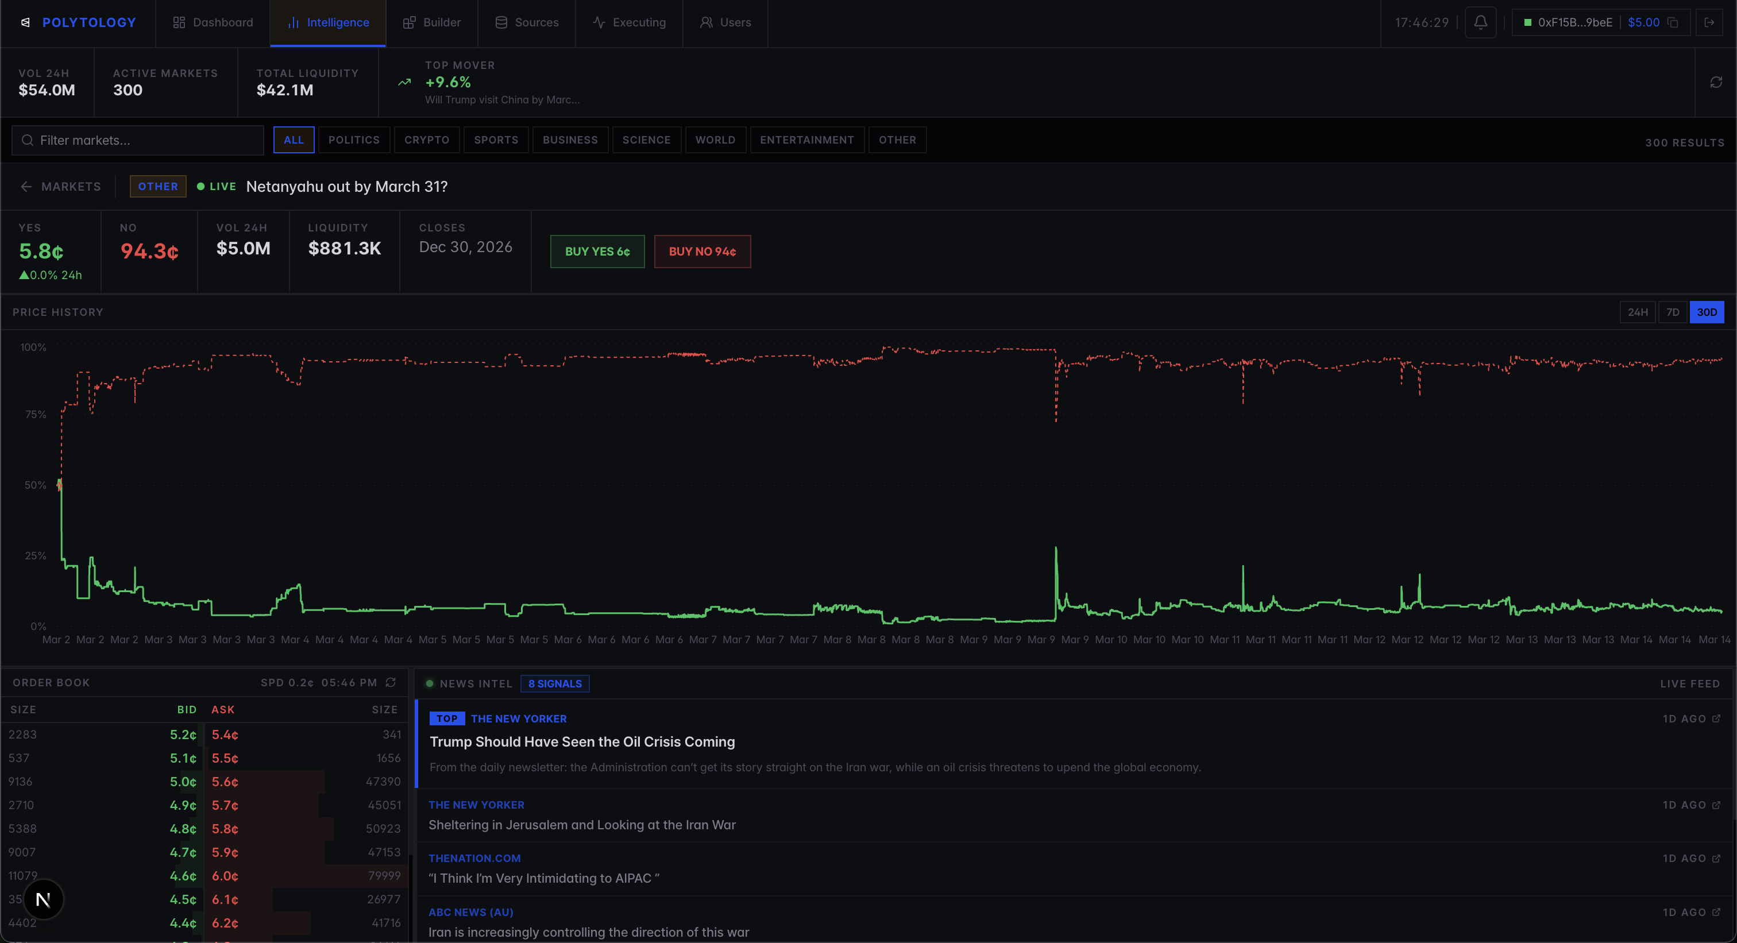Click the Filter markets search field
The width and height of the screenshot is (1737, 943).
click(x=138, y=140)
